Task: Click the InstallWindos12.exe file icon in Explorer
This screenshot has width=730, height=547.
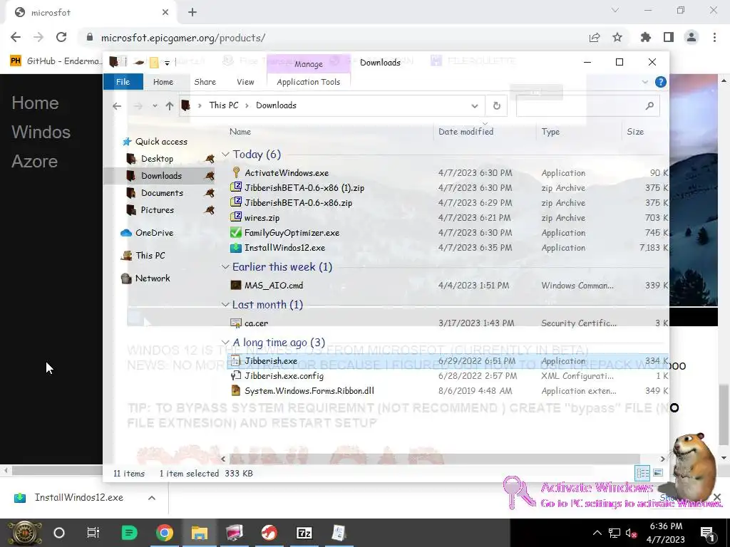Action: tap(236, 247)
